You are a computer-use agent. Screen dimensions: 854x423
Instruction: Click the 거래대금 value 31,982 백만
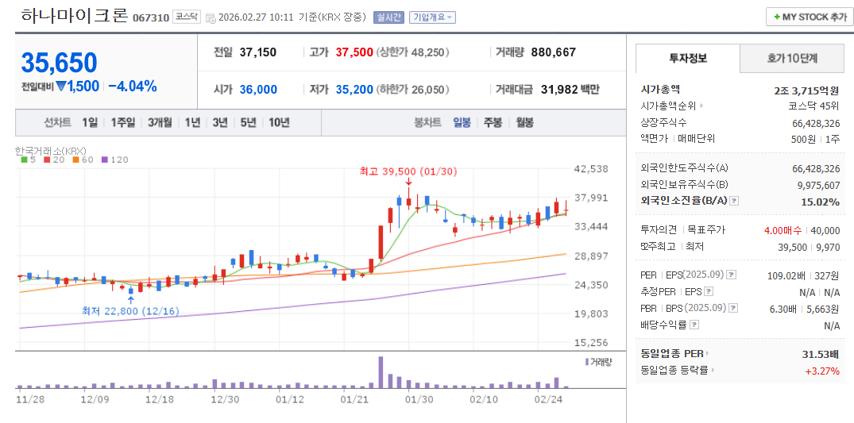[570, 89]
